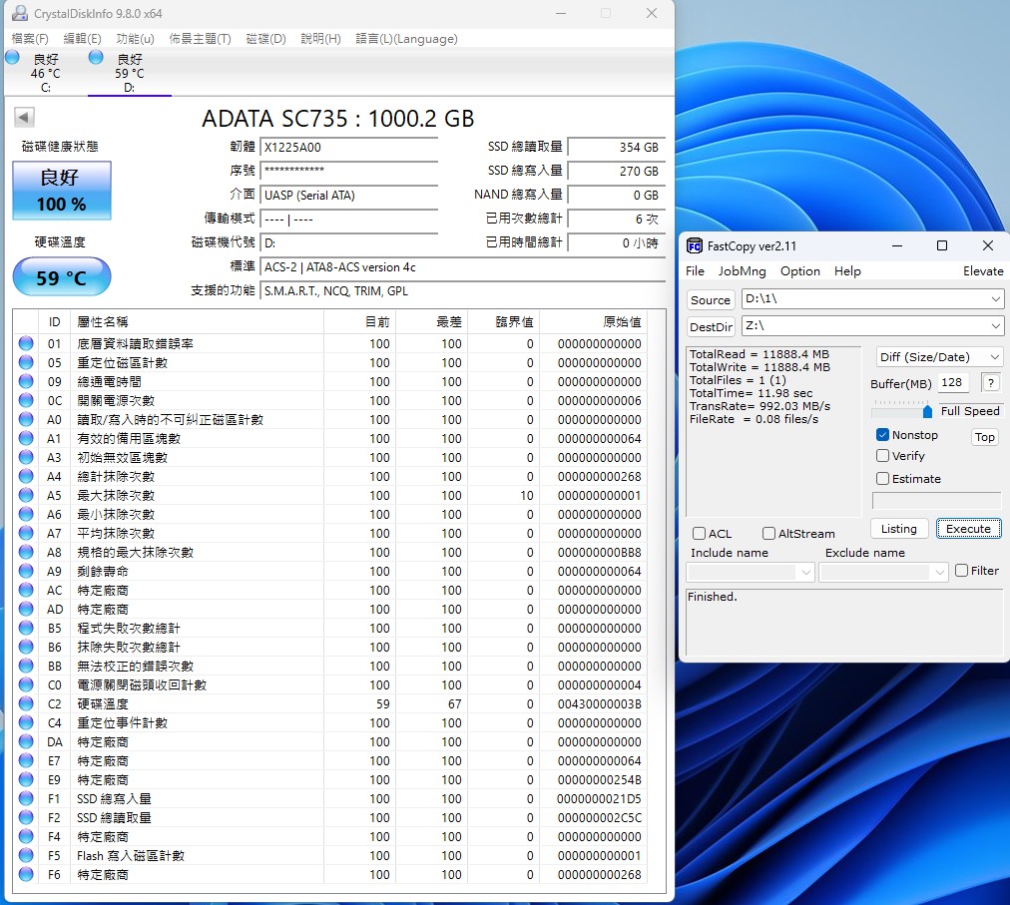Expand the DestDir path dropdown

coord(996,326)
